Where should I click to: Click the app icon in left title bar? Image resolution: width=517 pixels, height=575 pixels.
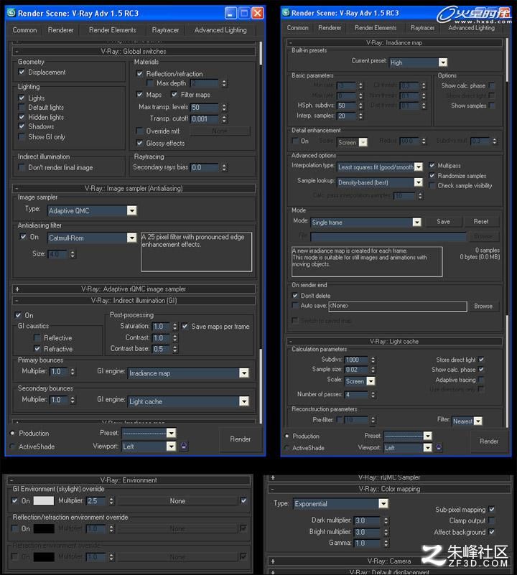pyautogui.click(x=11, y=13)
